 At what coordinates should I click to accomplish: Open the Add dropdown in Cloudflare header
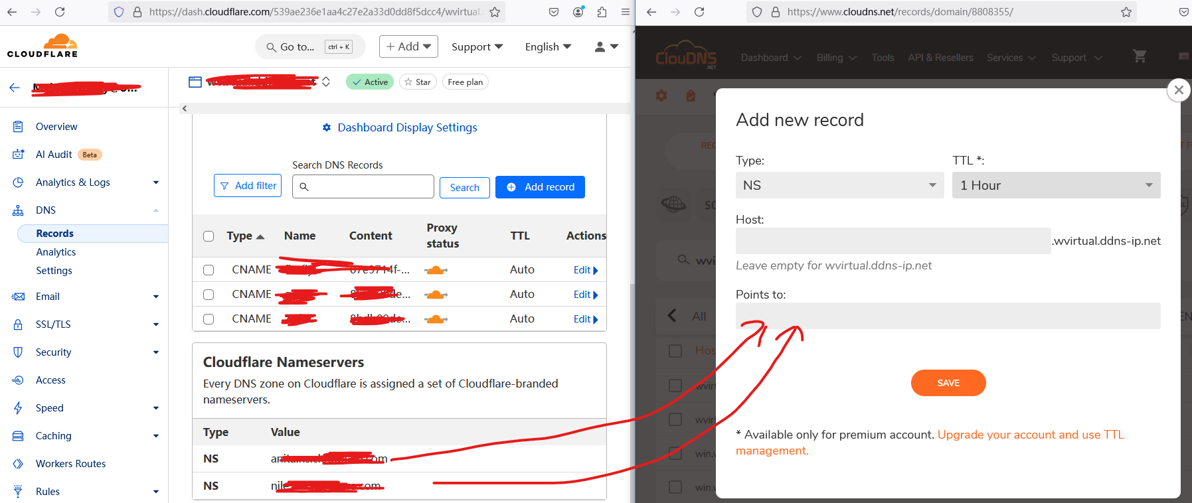tap(408, 46)
